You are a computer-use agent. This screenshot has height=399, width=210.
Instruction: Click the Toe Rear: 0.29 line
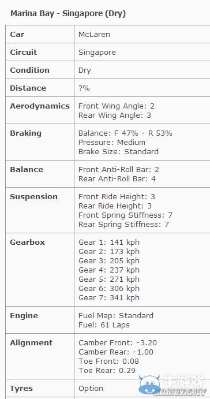(x=107, y=370)
